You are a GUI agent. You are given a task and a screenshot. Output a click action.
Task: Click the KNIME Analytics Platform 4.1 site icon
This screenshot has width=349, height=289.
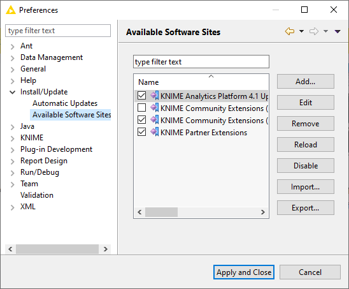[155, 96]
